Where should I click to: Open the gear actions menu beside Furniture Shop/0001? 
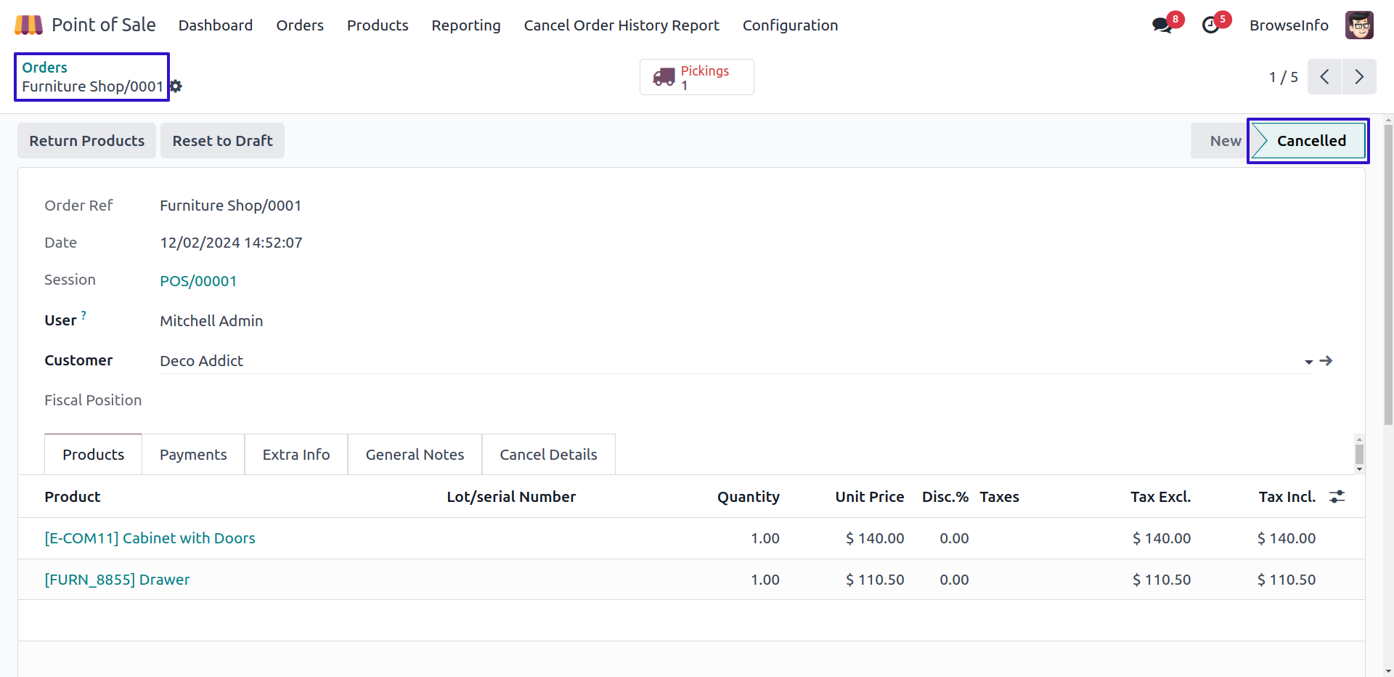click(x=176, y=86)
